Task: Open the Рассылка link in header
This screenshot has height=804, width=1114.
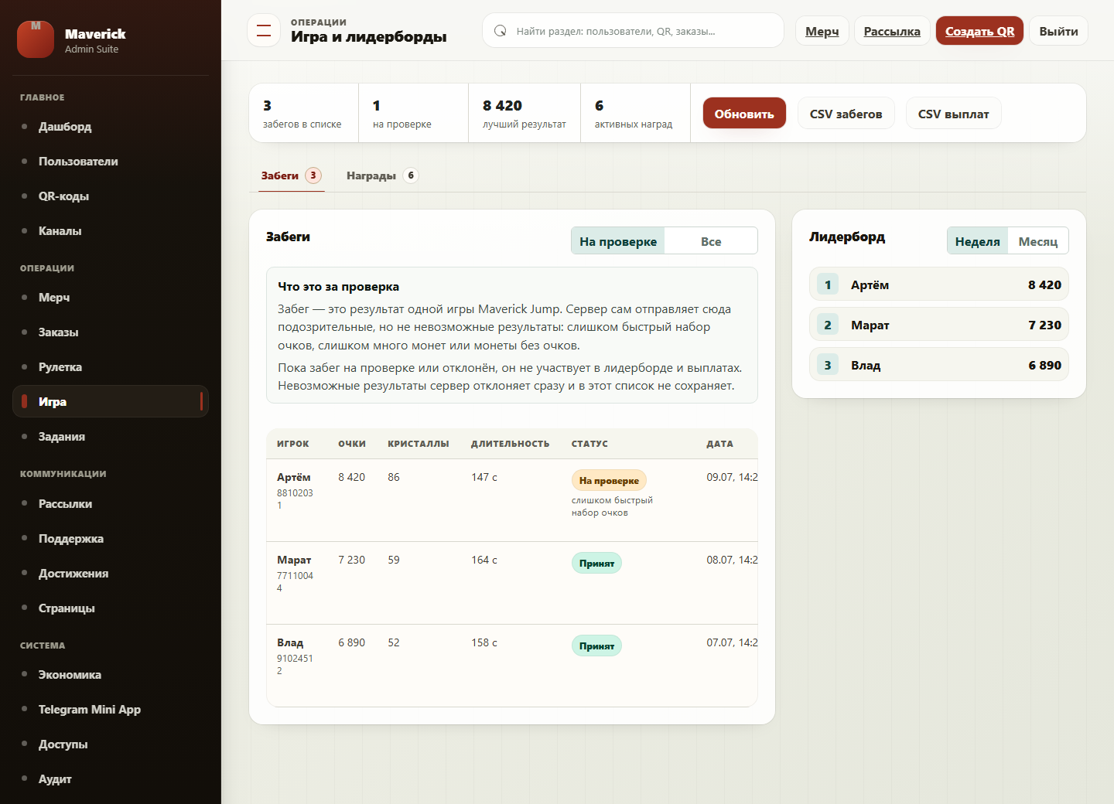Action: [892, 31]
